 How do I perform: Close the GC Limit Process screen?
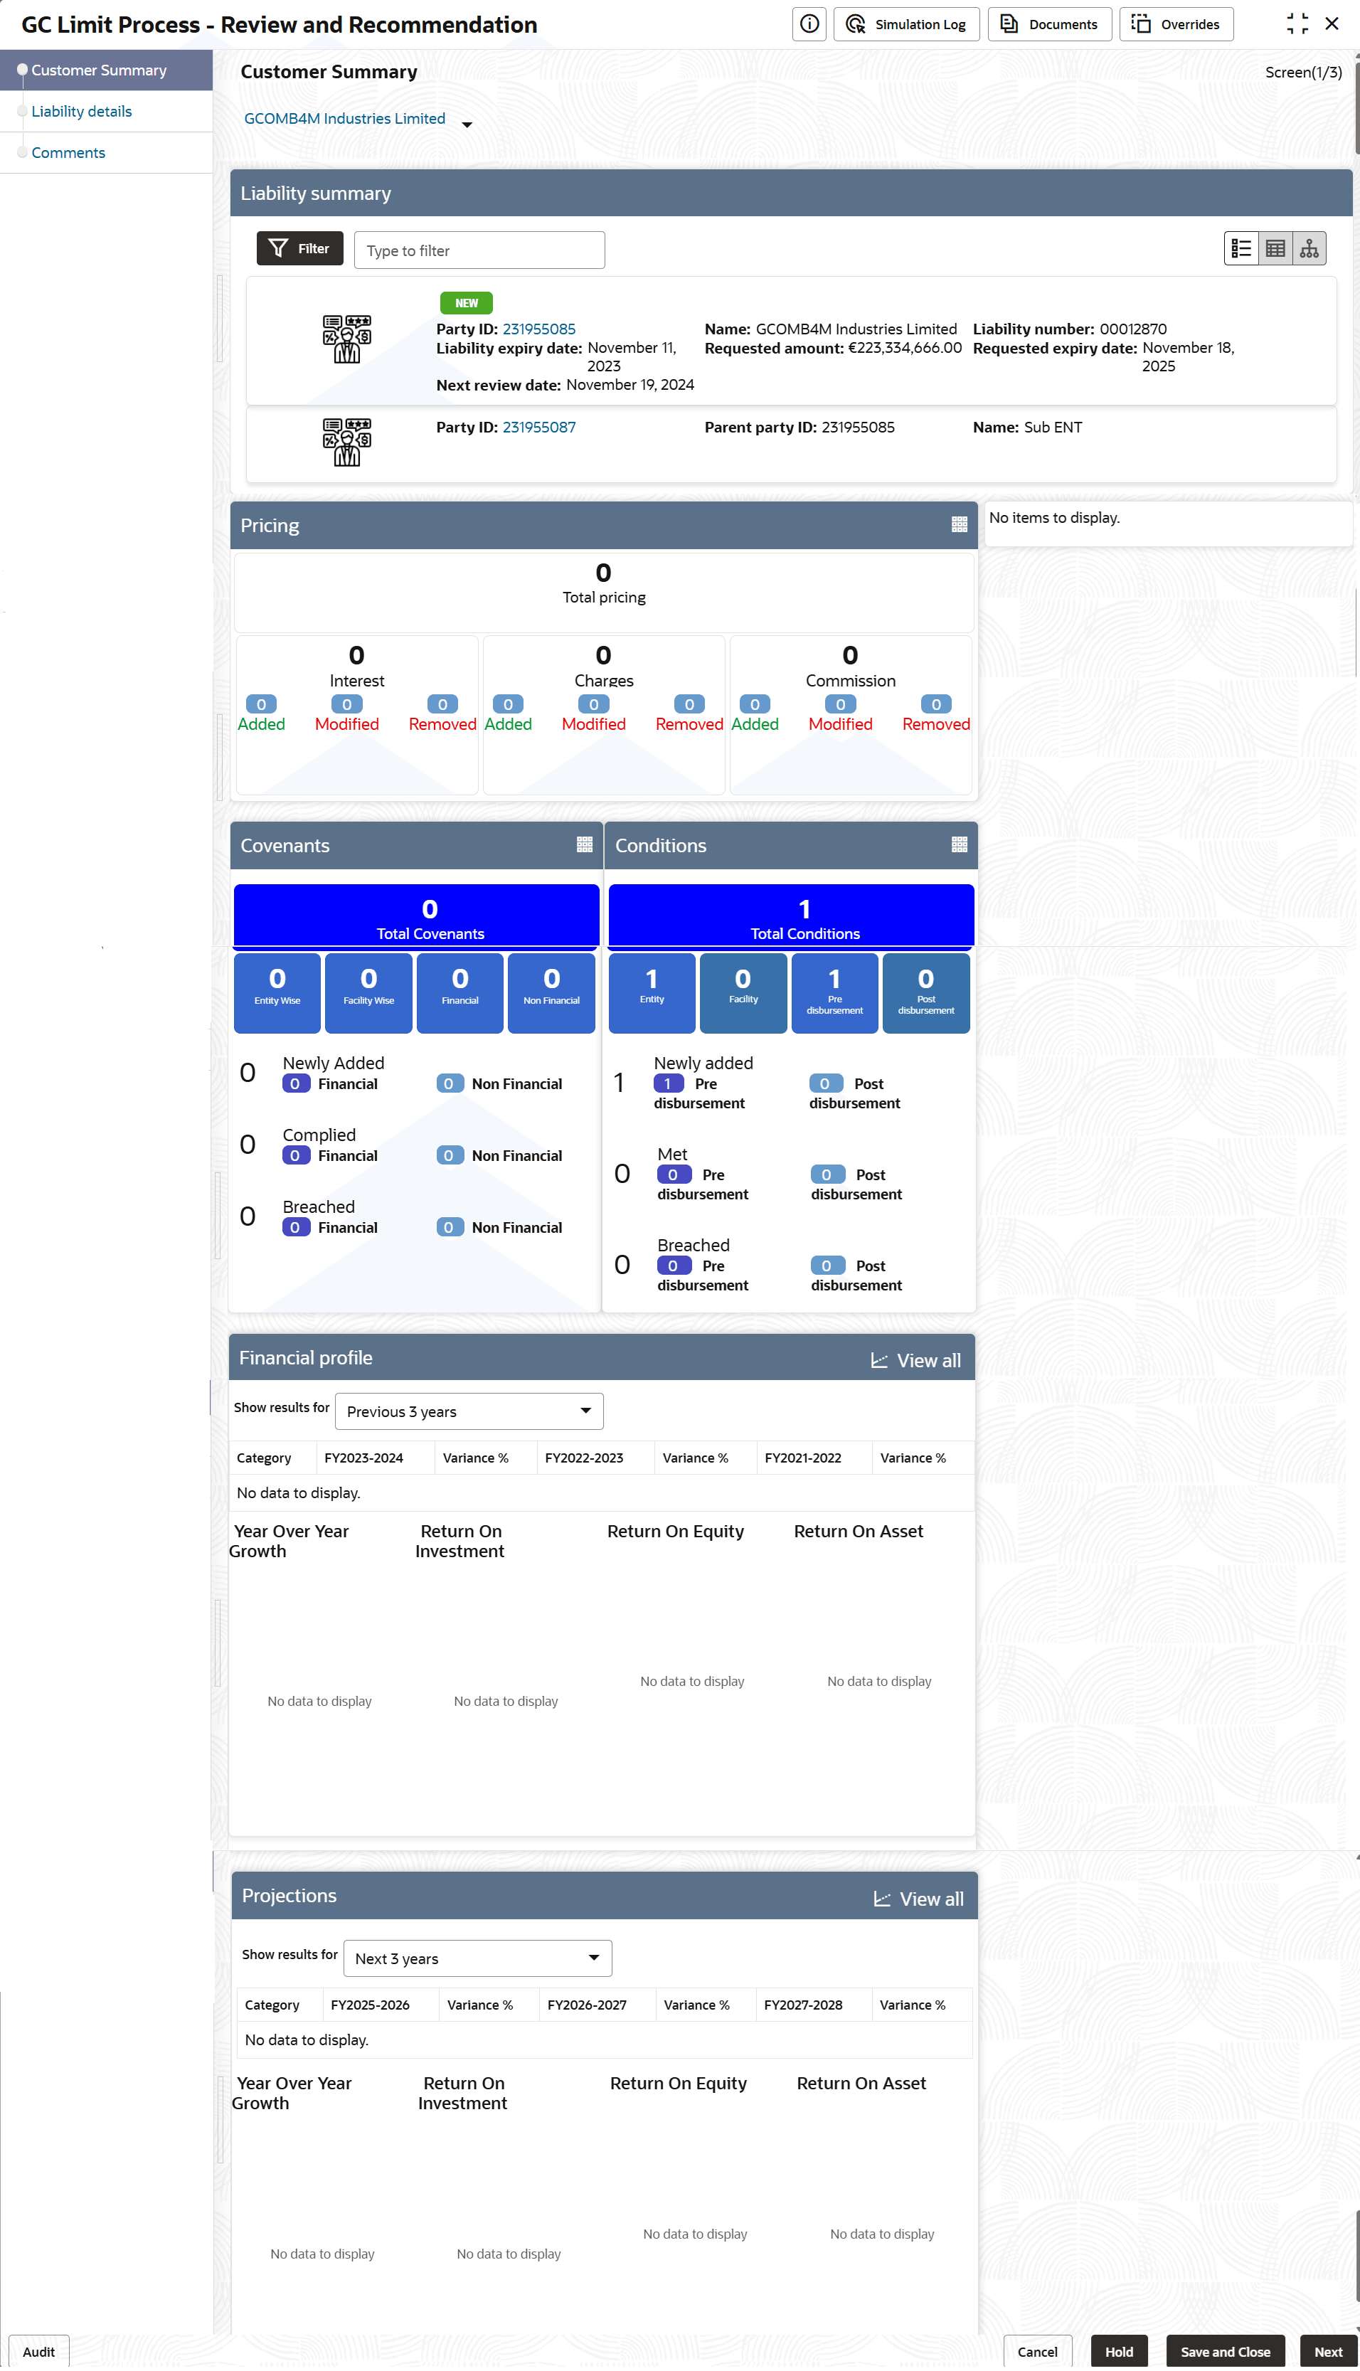point(1332,24)
